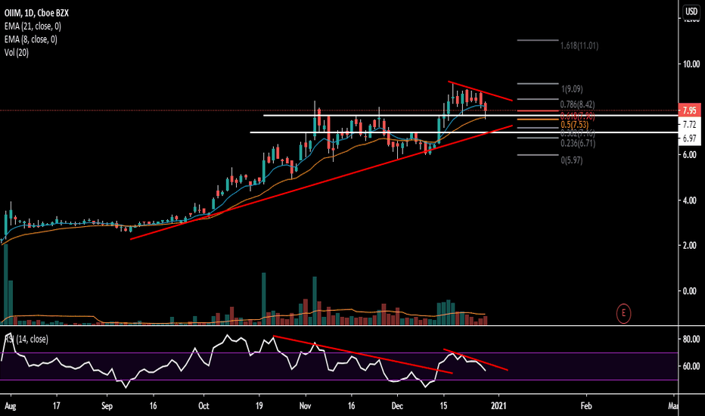705x416 pixels.
Task: Click the 2021 date label on time axis
Action: click(498, 405)
